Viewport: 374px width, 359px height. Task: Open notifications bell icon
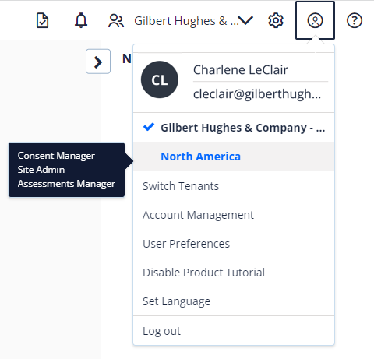point(81,20)
